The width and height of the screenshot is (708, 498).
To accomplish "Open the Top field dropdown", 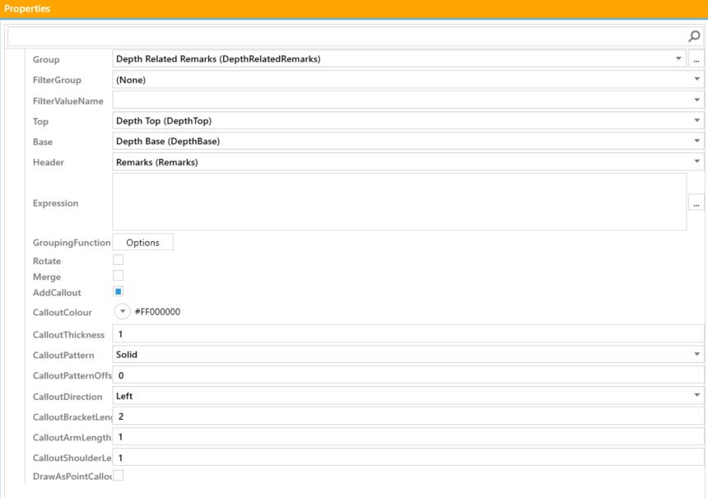I will coord(696,120).
